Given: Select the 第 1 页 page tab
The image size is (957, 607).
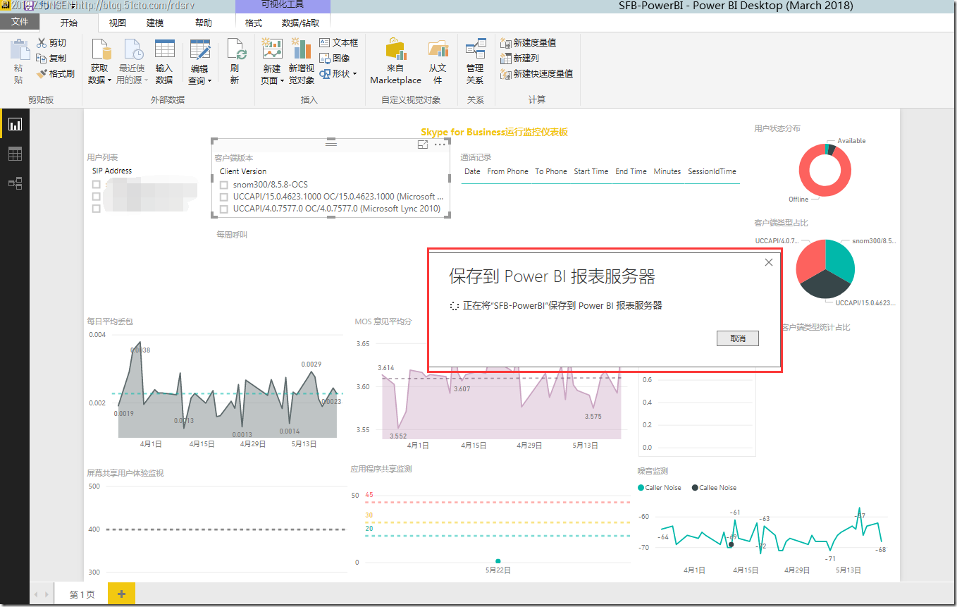Looking at the screenshot, I should 82,594.
